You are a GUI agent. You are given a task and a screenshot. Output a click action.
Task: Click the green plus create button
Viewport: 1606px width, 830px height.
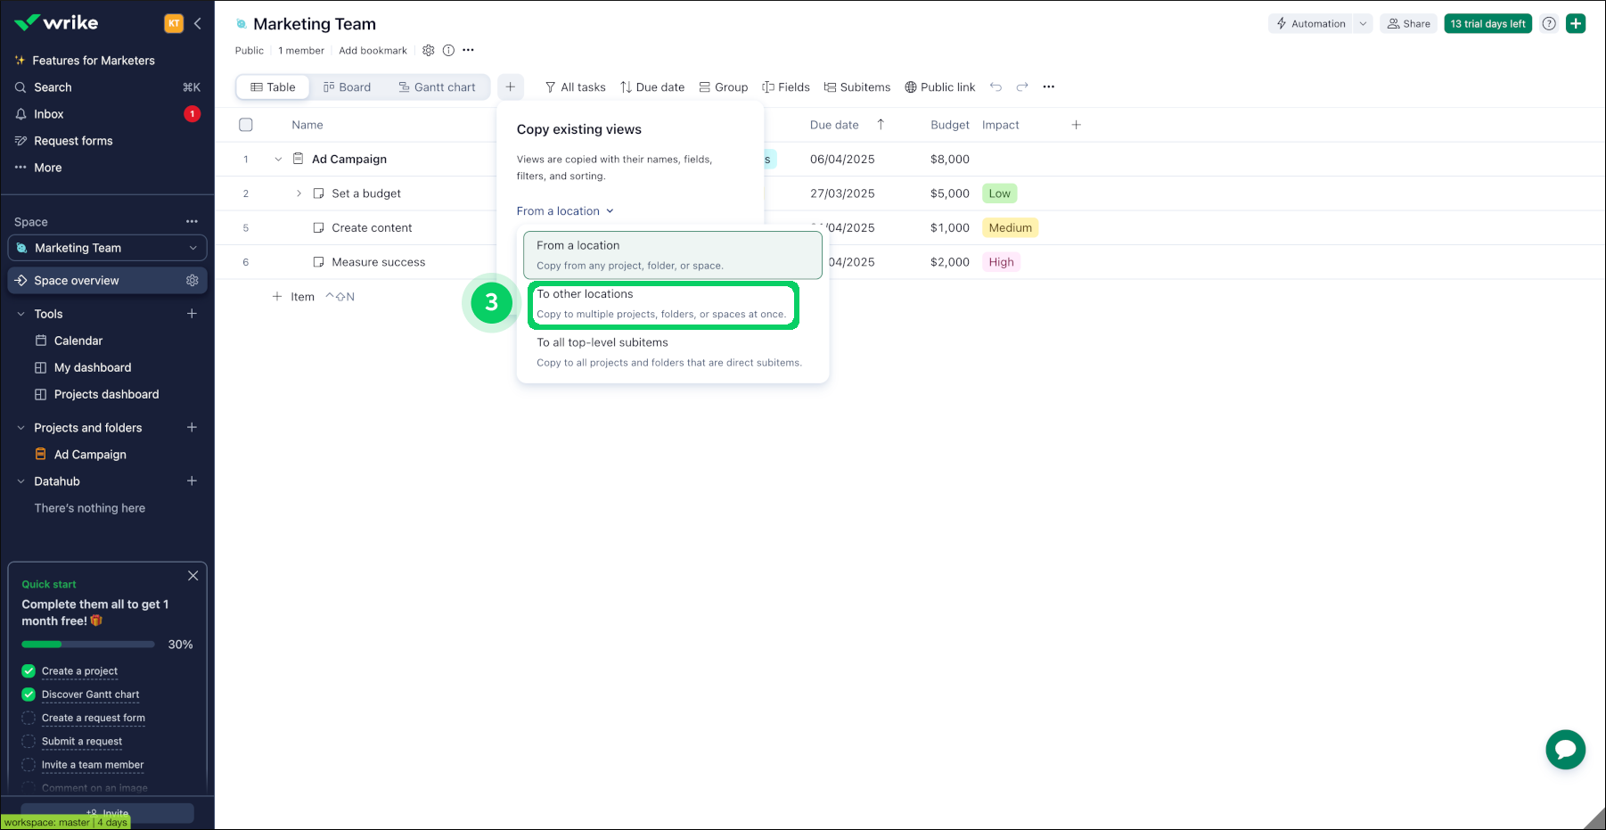pos(1576,24)
